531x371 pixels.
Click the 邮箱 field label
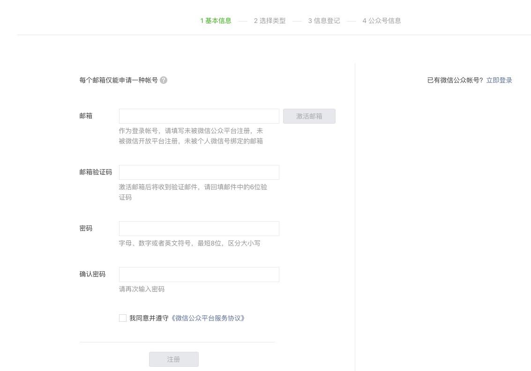tap(86, 116)
